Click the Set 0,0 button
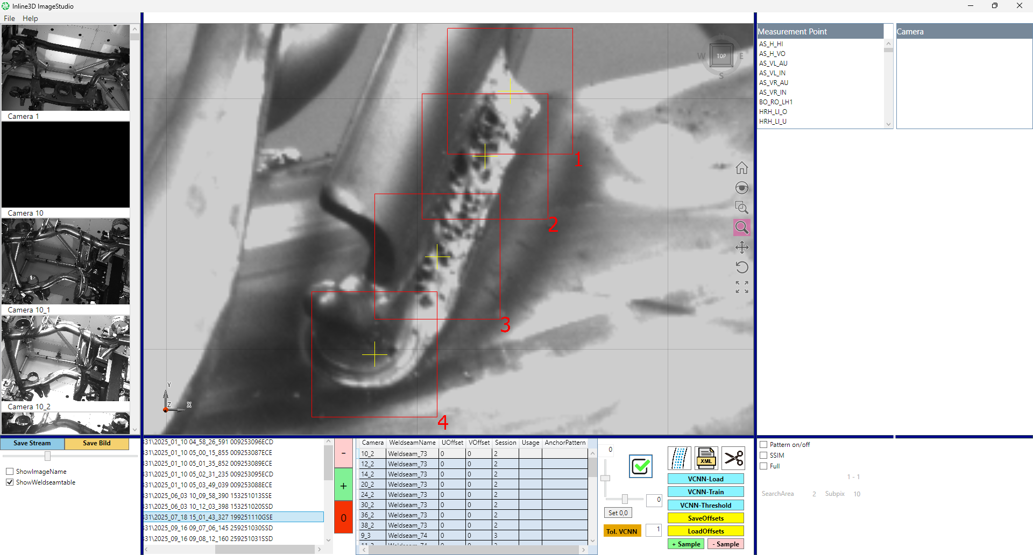 click(618, 513)
